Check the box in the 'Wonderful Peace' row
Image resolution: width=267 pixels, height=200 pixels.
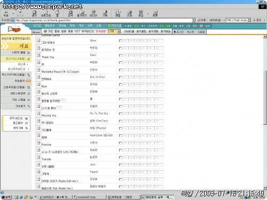point(120,70)
